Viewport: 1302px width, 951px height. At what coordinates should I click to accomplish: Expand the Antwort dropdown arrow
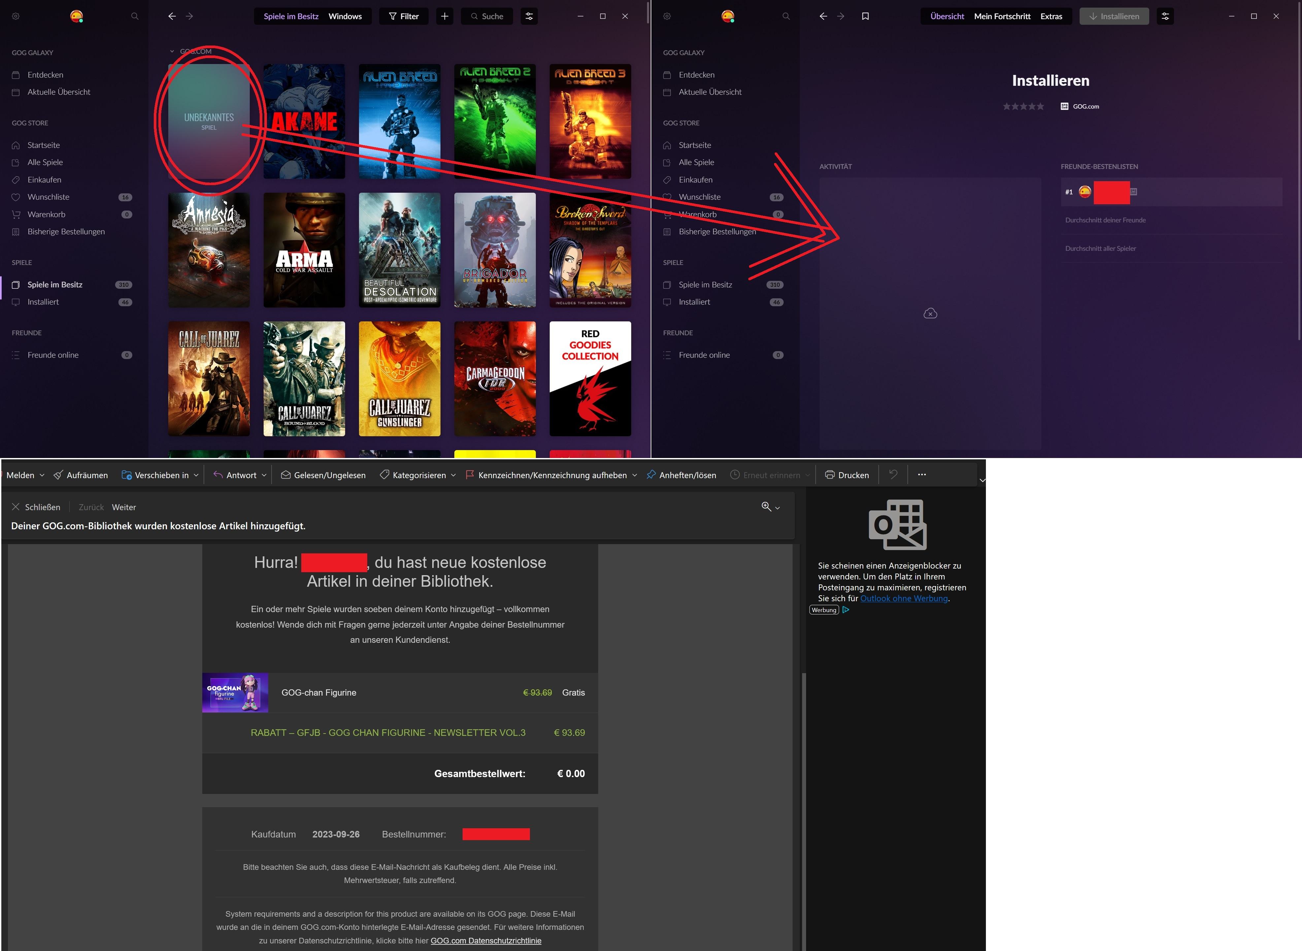264,475
